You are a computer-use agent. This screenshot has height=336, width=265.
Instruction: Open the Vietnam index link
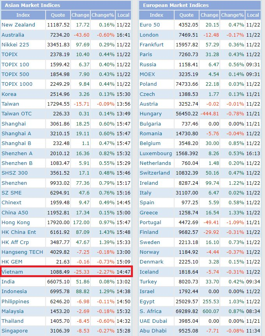tap(12, 272)
